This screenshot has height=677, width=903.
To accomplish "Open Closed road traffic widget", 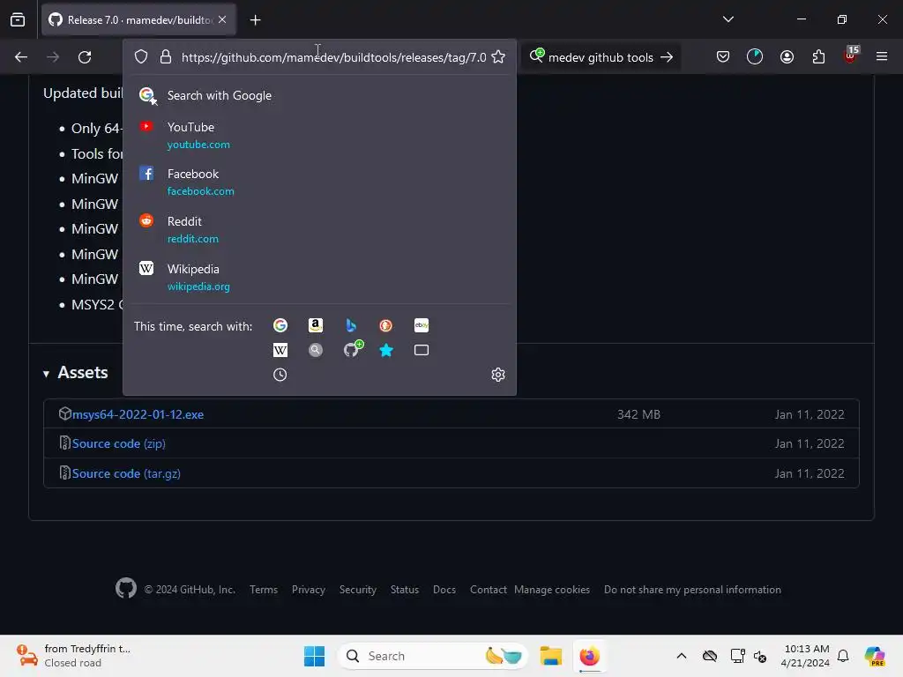I will (x=74, y=656).
